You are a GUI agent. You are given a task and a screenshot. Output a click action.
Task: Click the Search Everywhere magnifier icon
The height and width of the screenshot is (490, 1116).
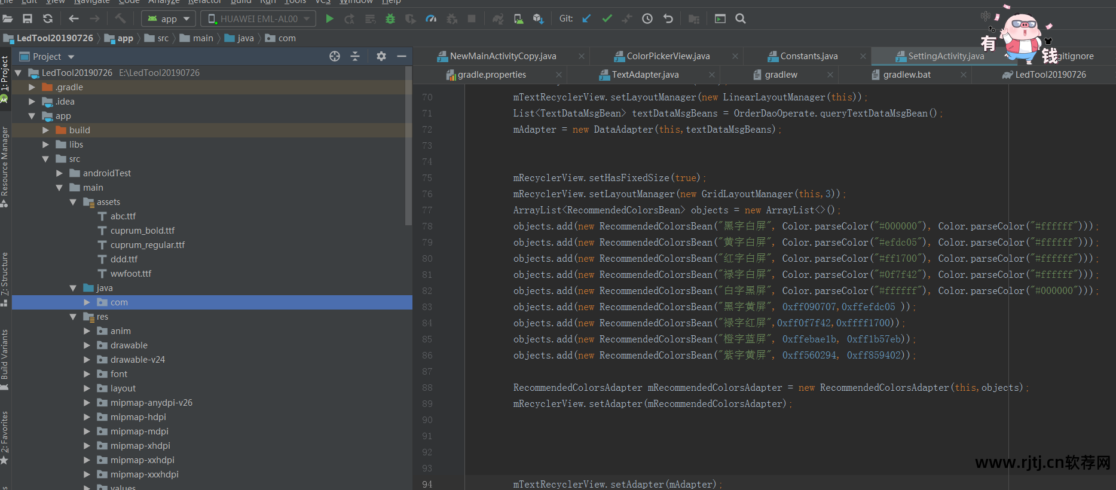click(x=741, y=19)
